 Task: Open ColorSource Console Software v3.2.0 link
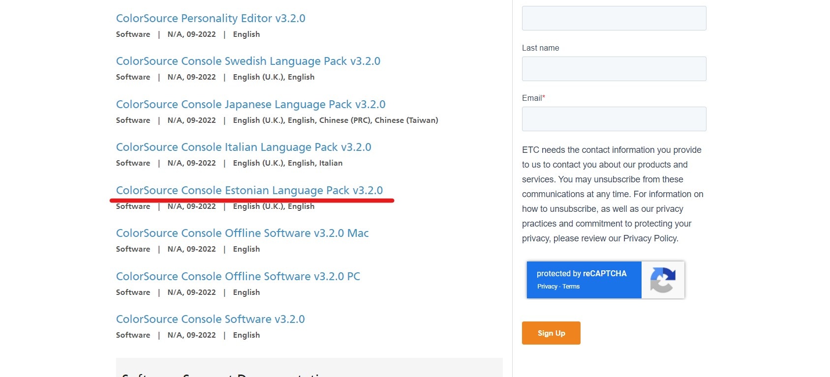point(210,319)
